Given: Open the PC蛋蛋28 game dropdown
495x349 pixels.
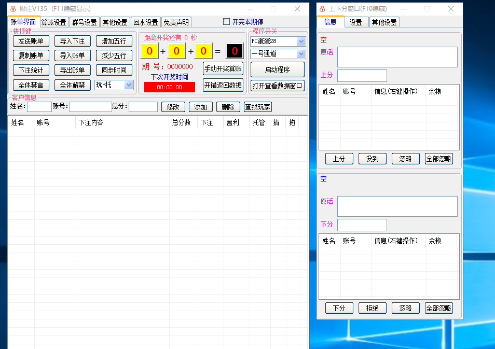Looking at the screenshot, I should pyautogui.click(x=301, y=41).
